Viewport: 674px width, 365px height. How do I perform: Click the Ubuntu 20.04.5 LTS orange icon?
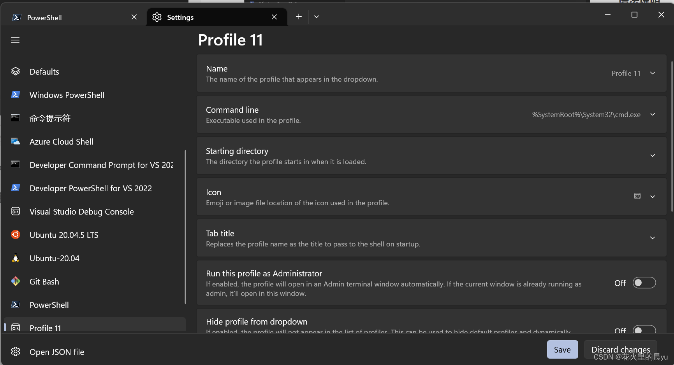click(x=16, y=234)
